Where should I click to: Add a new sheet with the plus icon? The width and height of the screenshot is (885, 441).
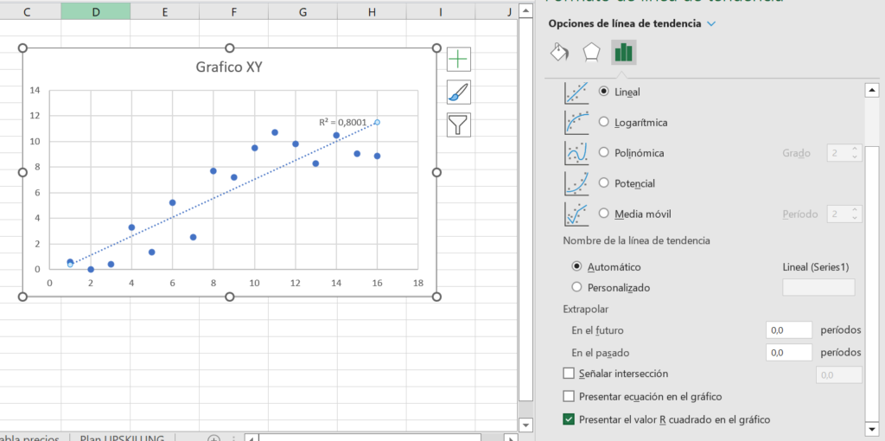tap(213, 438)
